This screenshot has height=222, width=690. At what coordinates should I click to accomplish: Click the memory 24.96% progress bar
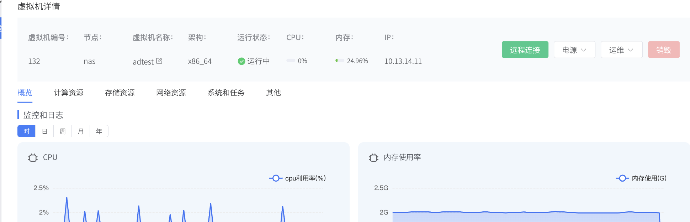pos(340,61)
